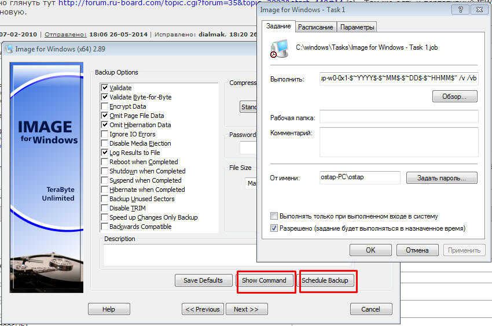492x326 pixels.
Task: Toggle Omit Hibernation Data checkbox
Action: [x=105, y=124]
